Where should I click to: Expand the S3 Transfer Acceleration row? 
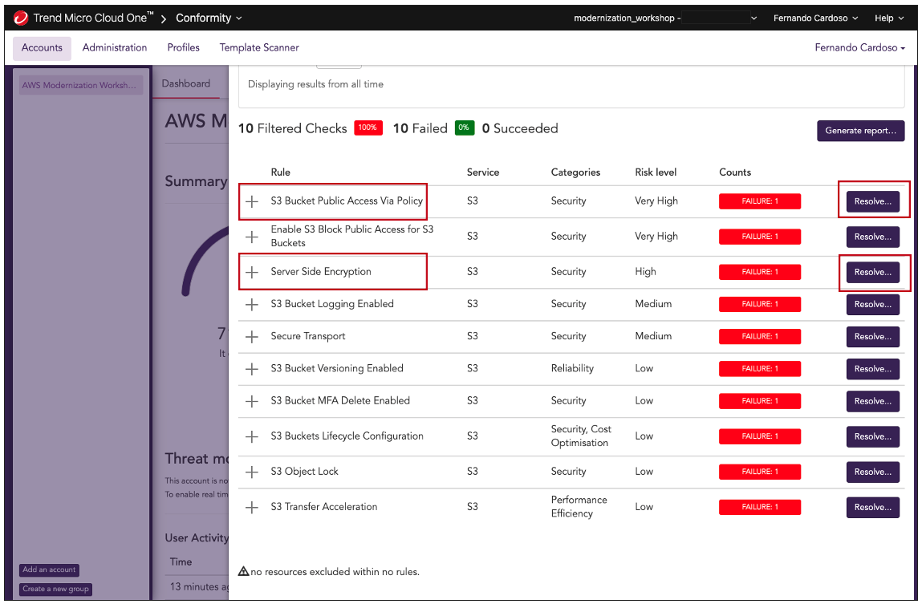click(252, 507)
